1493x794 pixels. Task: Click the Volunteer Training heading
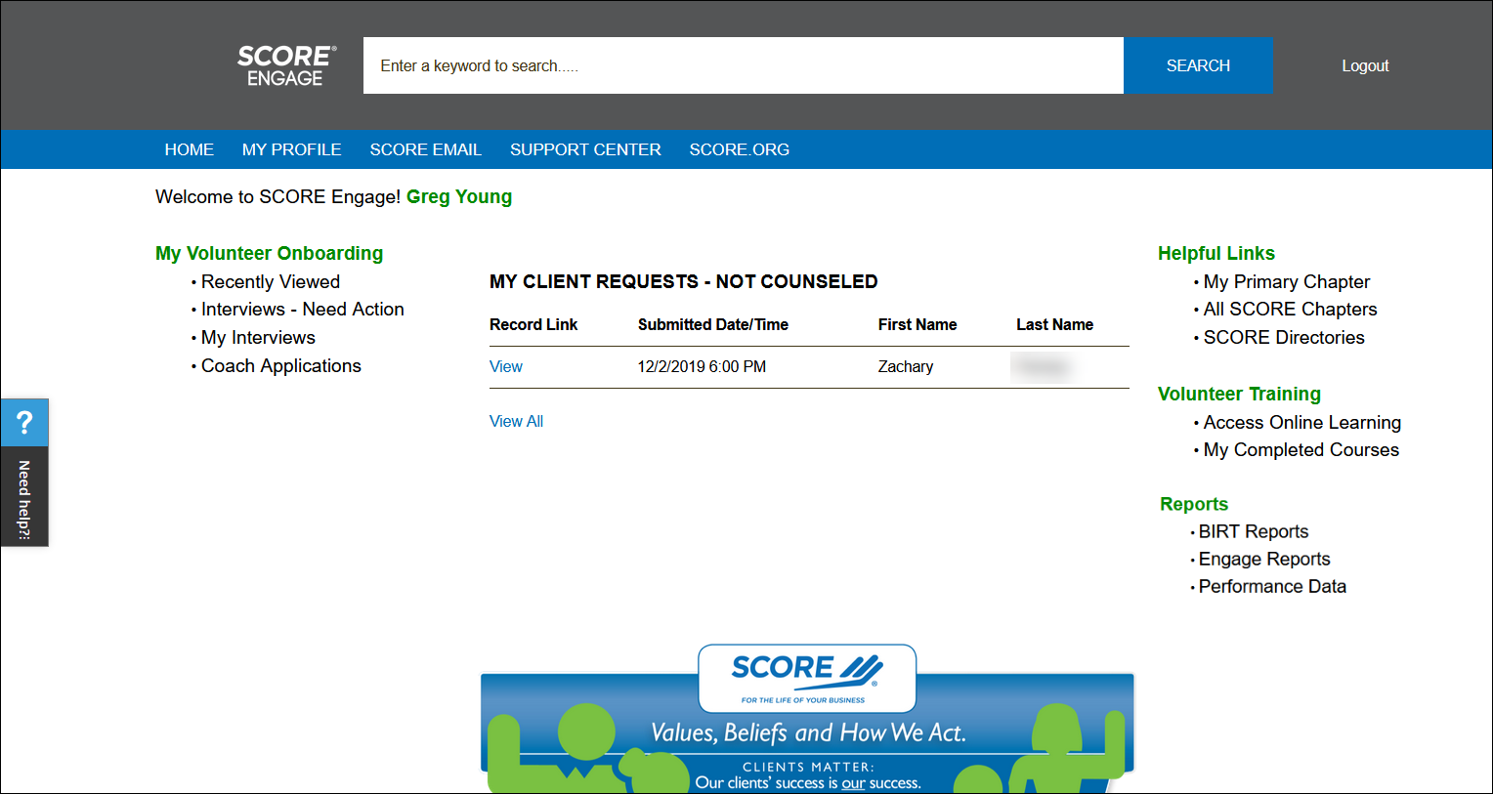[x=1239, y=394]
